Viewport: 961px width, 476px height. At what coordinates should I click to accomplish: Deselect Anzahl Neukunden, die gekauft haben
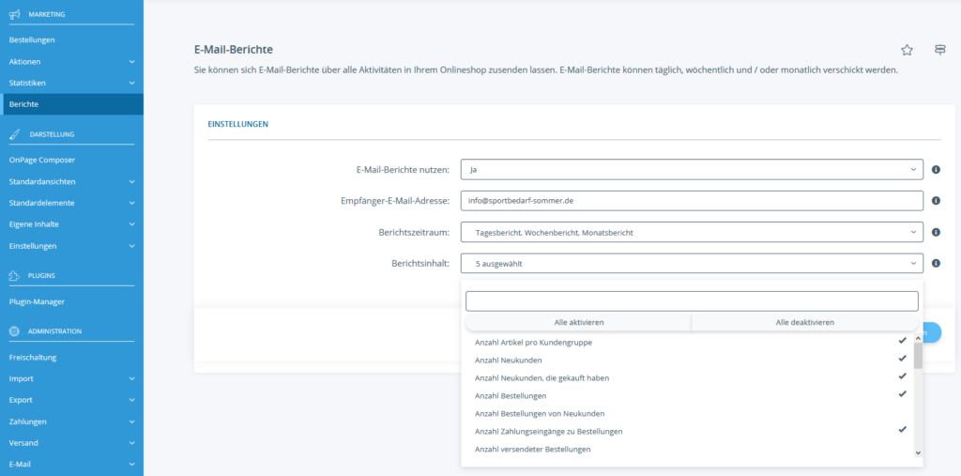(687, 377)
